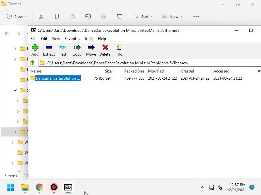Go back in File Explorer
The height and width of the screenshot is (195, 261).
point(7,34)
